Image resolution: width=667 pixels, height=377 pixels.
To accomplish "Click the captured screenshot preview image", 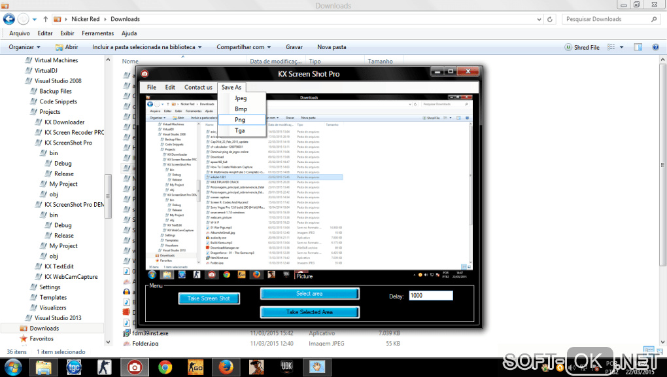I will 309,187.
